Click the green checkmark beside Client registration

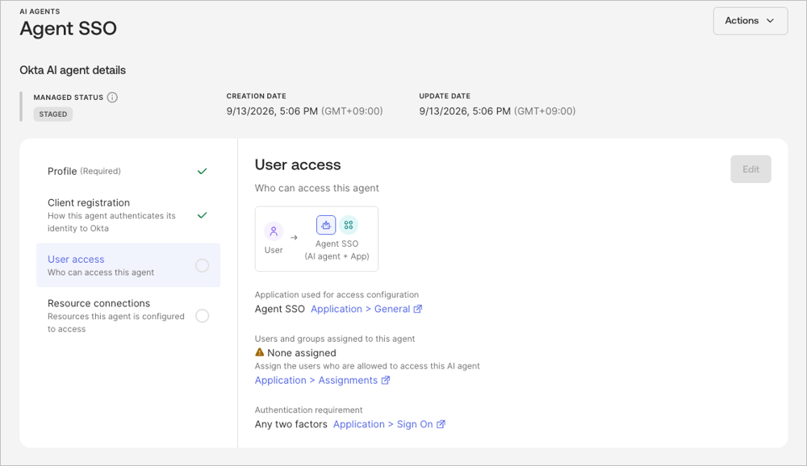pos(203,215)
